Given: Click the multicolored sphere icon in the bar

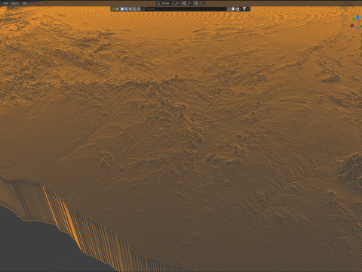Looking at the screenshot, I should [x=117, y=9].
